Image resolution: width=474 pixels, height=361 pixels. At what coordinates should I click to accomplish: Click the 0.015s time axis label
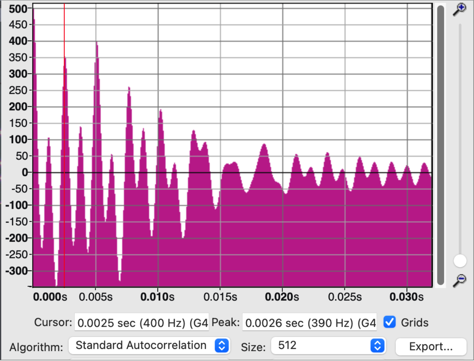tap(220, 297)
